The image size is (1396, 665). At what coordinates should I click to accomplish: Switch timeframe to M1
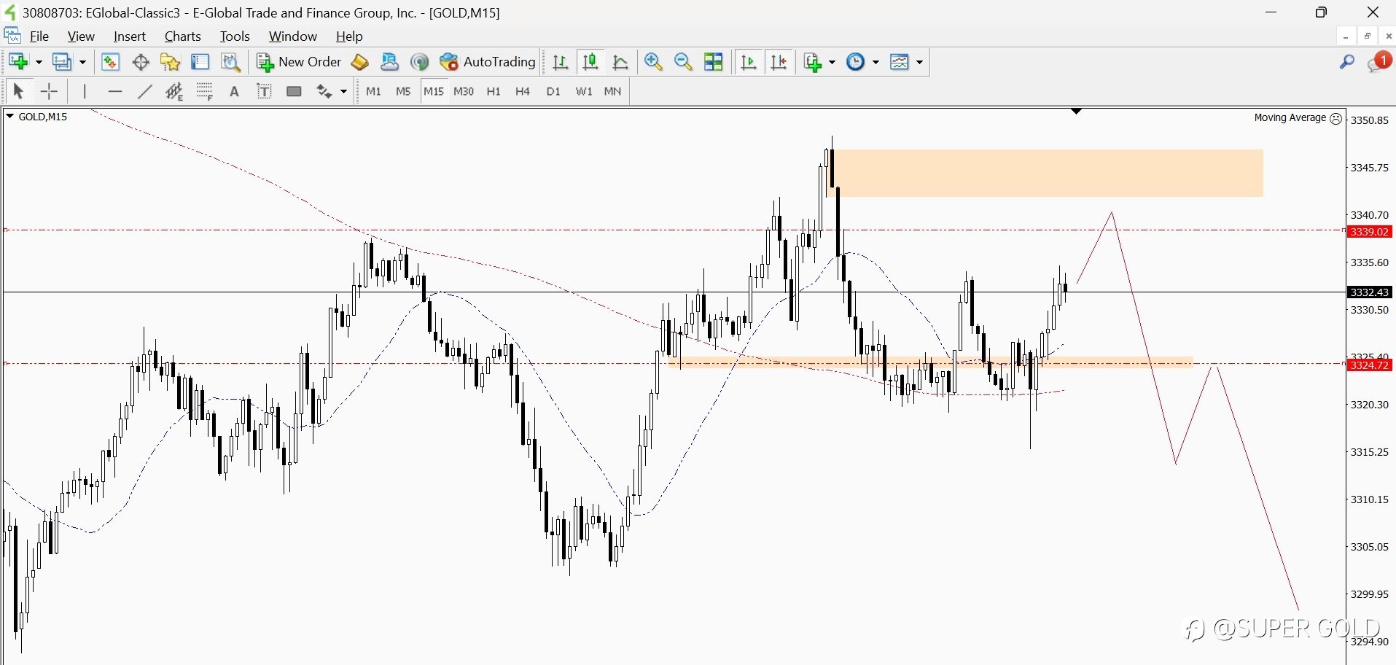pyautogui.click(x=373, y=91)
